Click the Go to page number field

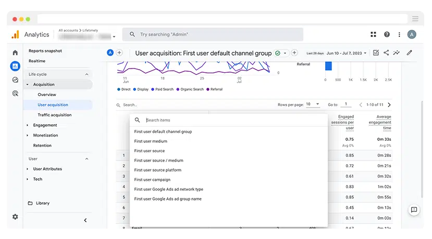click(x=347, y=104)
